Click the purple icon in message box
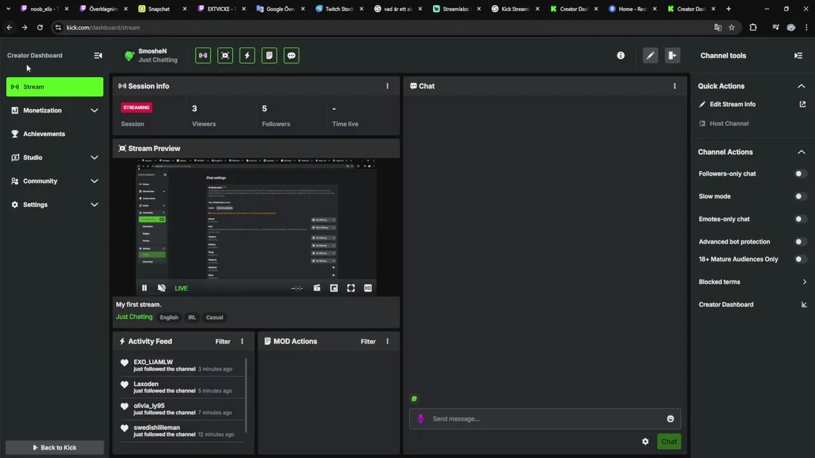The image size is (815, 458). click(420, 419)
